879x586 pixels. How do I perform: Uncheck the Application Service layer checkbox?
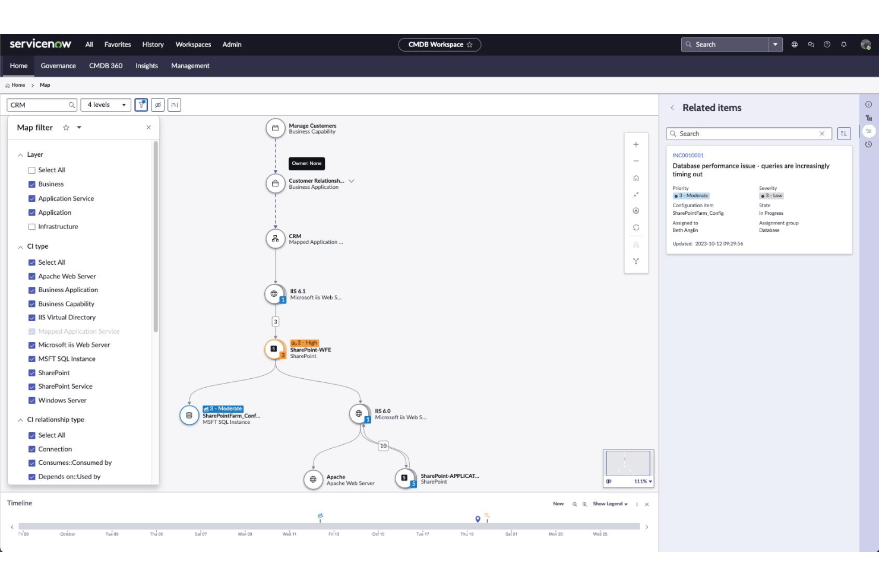[x=32, y=199]
